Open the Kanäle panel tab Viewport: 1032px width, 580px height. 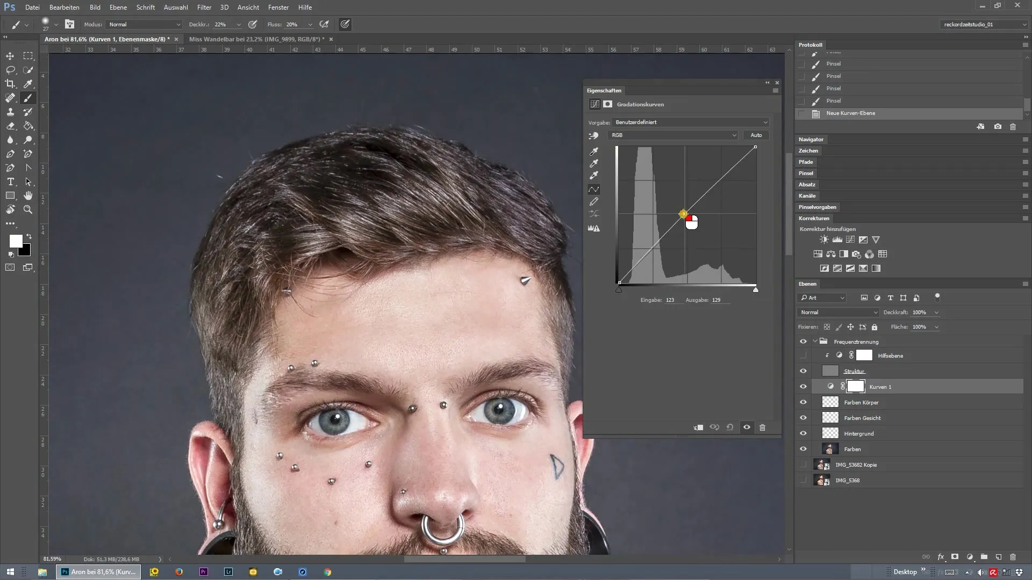[807, 196]
